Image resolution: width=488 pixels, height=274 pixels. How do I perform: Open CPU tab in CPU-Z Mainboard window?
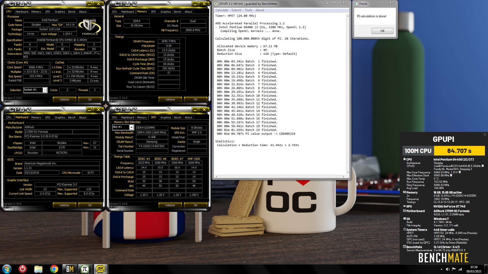[9, 117]
